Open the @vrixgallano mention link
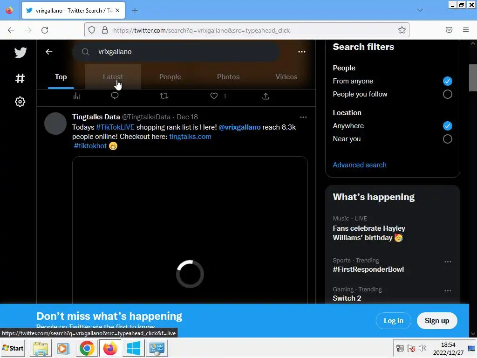 (240, 127)
